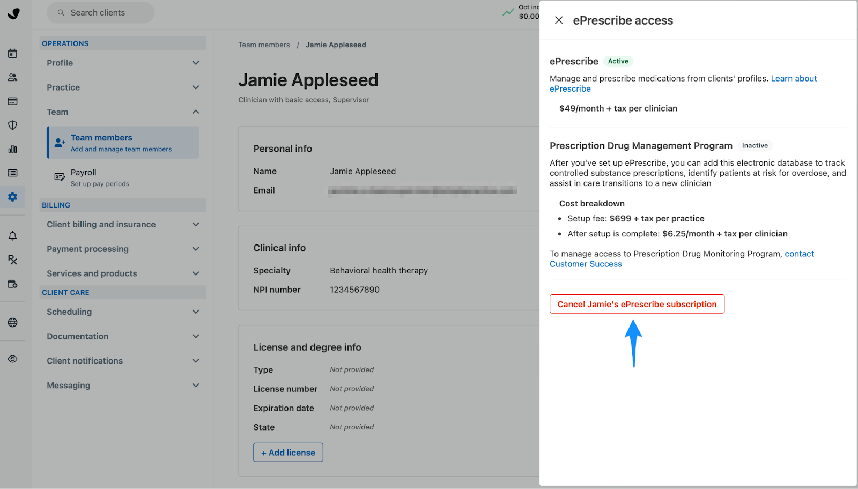Expand Client notifications section

(x=123, y=361)
